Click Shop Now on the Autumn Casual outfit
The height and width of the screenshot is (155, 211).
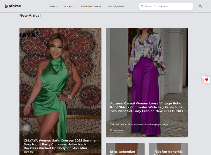117,130
